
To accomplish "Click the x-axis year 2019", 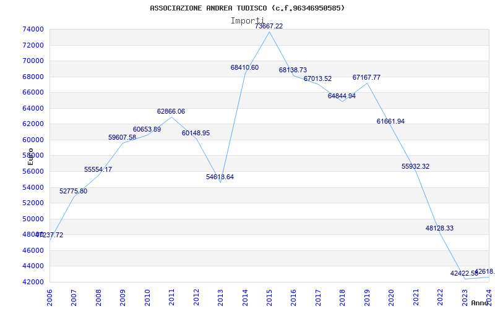I will [367, 297].
